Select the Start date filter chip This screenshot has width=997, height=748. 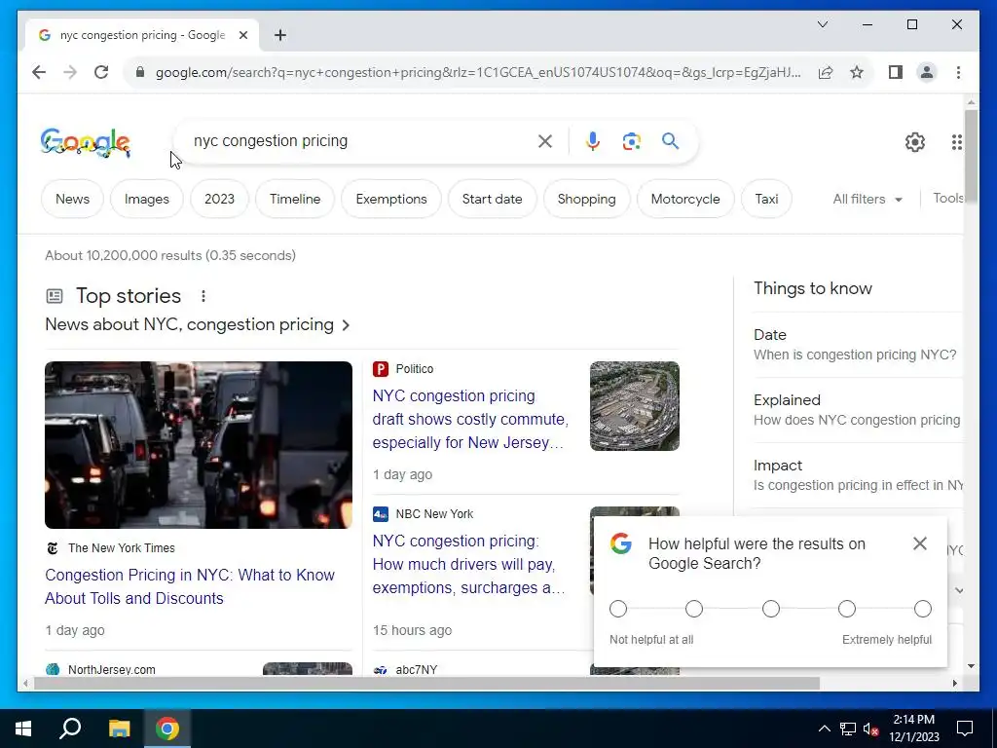point(492,199)
